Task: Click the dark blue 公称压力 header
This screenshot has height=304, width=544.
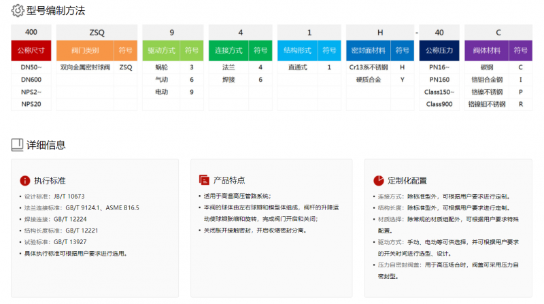Action: [439, 50]
